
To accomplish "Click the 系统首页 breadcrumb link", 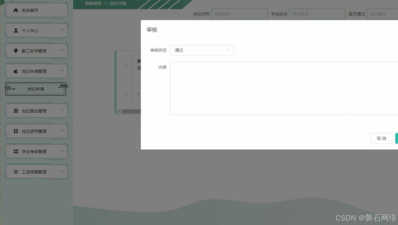I will 93,3.
